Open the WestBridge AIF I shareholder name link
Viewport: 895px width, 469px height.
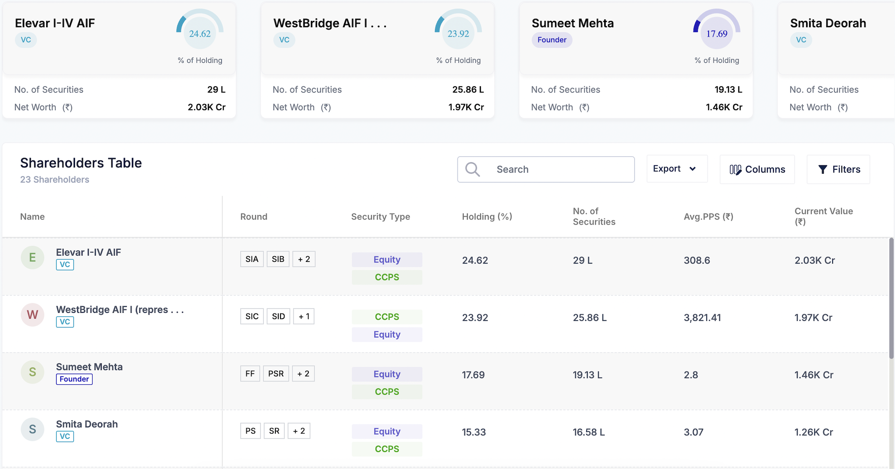tap(120, 310)
